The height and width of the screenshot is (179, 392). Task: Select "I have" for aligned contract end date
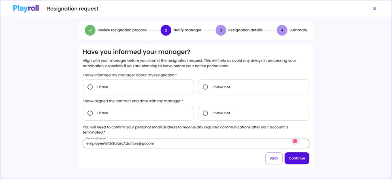coord(138,113)
